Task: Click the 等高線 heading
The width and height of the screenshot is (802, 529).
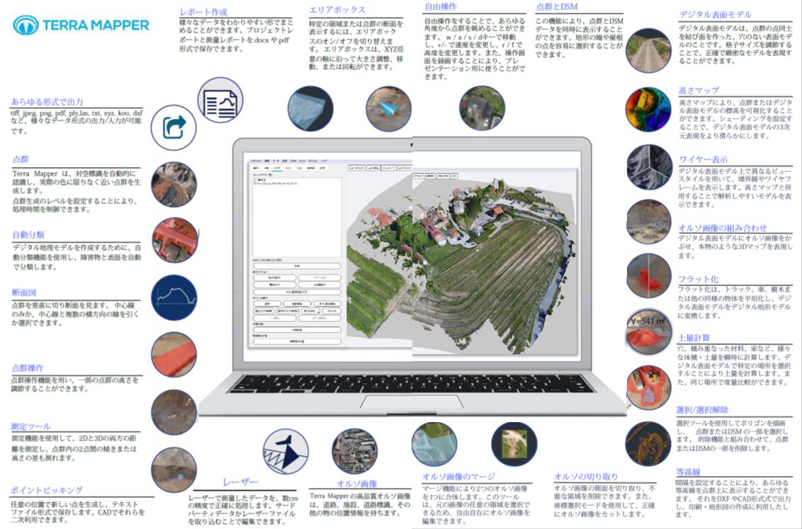Action: (689, 472)
